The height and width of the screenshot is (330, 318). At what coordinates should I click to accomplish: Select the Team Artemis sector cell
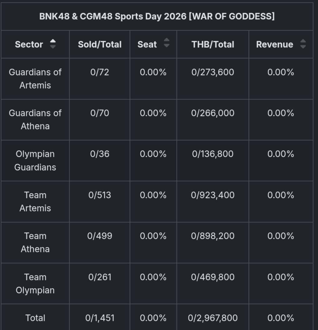pos(35,201)
